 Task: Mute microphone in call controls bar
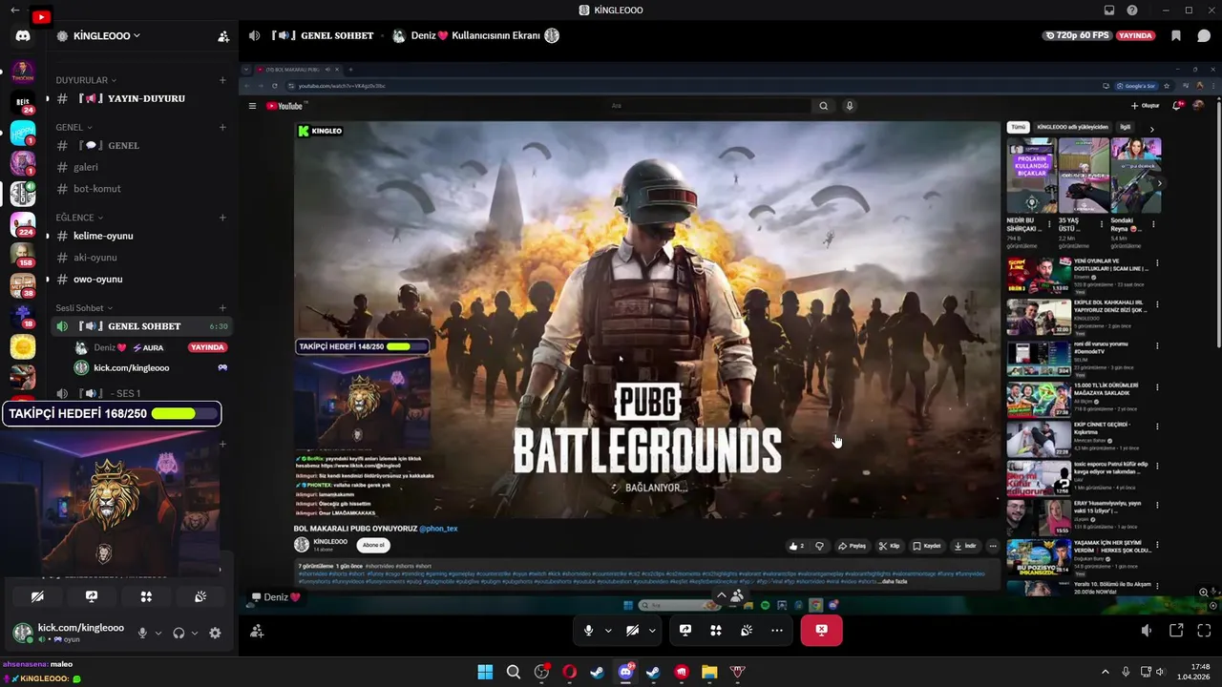(x=589, y=631)
